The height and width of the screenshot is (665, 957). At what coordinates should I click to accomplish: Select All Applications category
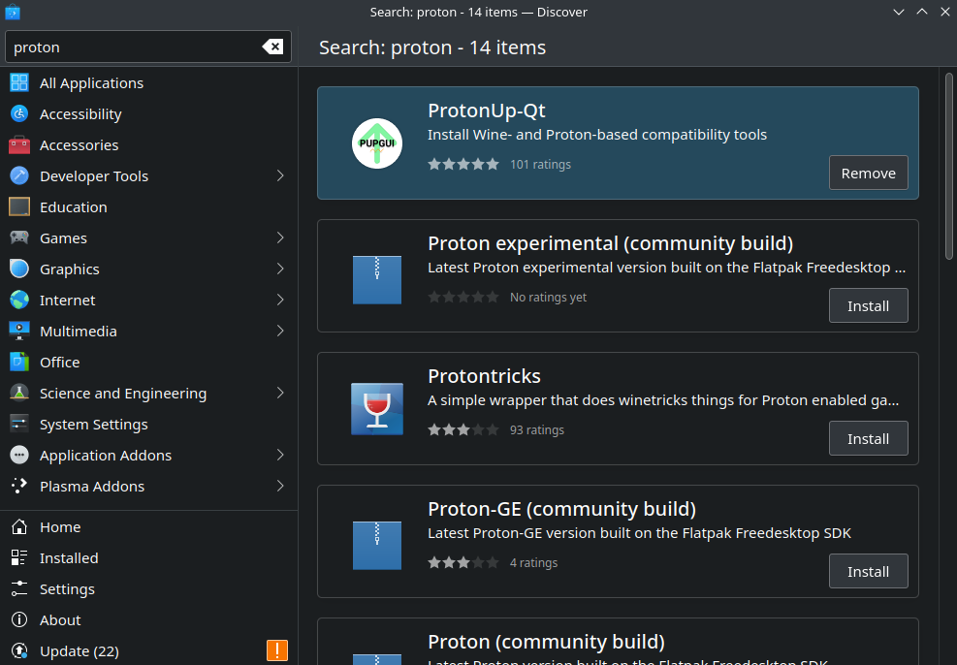coord(91,83)
